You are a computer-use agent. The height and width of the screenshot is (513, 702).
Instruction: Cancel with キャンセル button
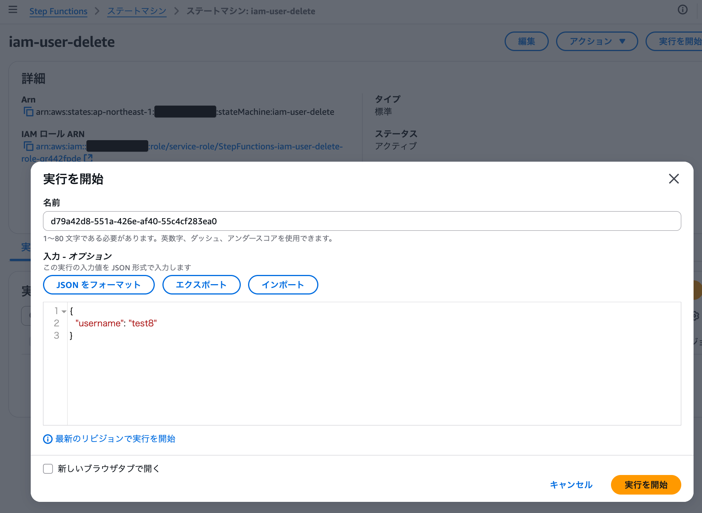point(571,485)
